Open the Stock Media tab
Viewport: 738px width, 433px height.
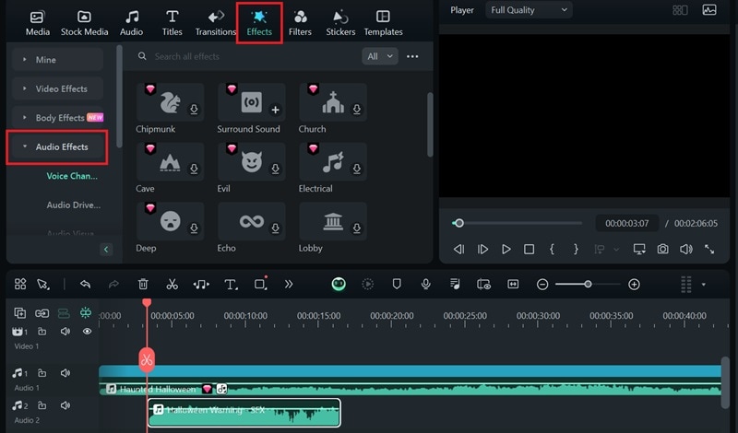point(84,23)
